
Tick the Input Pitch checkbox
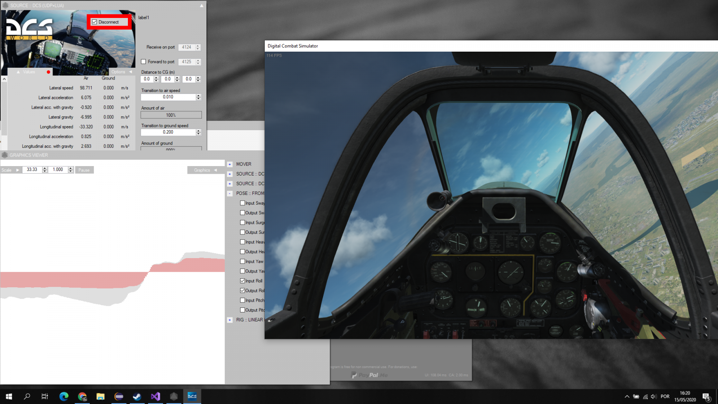click(242, 300)
